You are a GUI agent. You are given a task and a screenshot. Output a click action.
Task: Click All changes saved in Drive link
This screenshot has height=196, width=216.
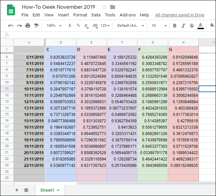[x=180, y=15]
